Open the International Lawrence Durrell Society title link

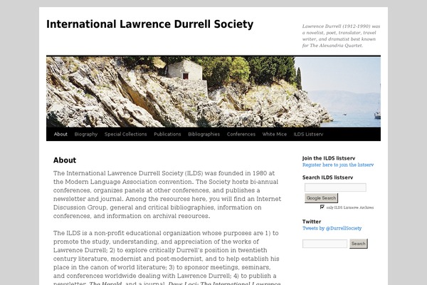(x=149, y=24)
